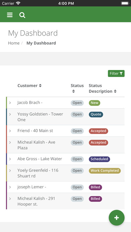This screenshot has height=232, width=131.
Task: Click Open status for Jacob Brach
Action: tap(77, 103)
